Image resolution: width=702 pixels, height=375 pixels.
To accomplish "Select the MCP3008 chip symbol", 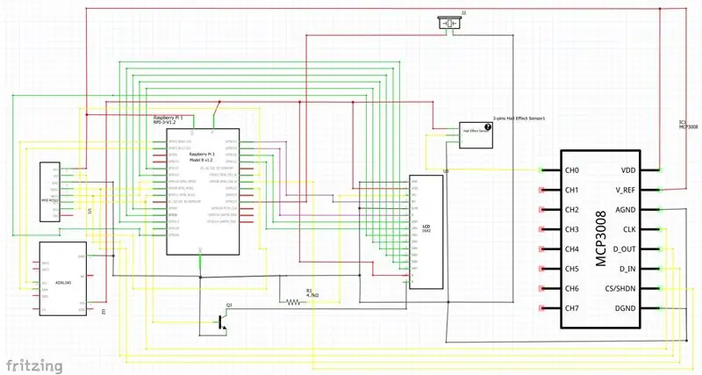I will pyautogui.click(x=600, y=239).
